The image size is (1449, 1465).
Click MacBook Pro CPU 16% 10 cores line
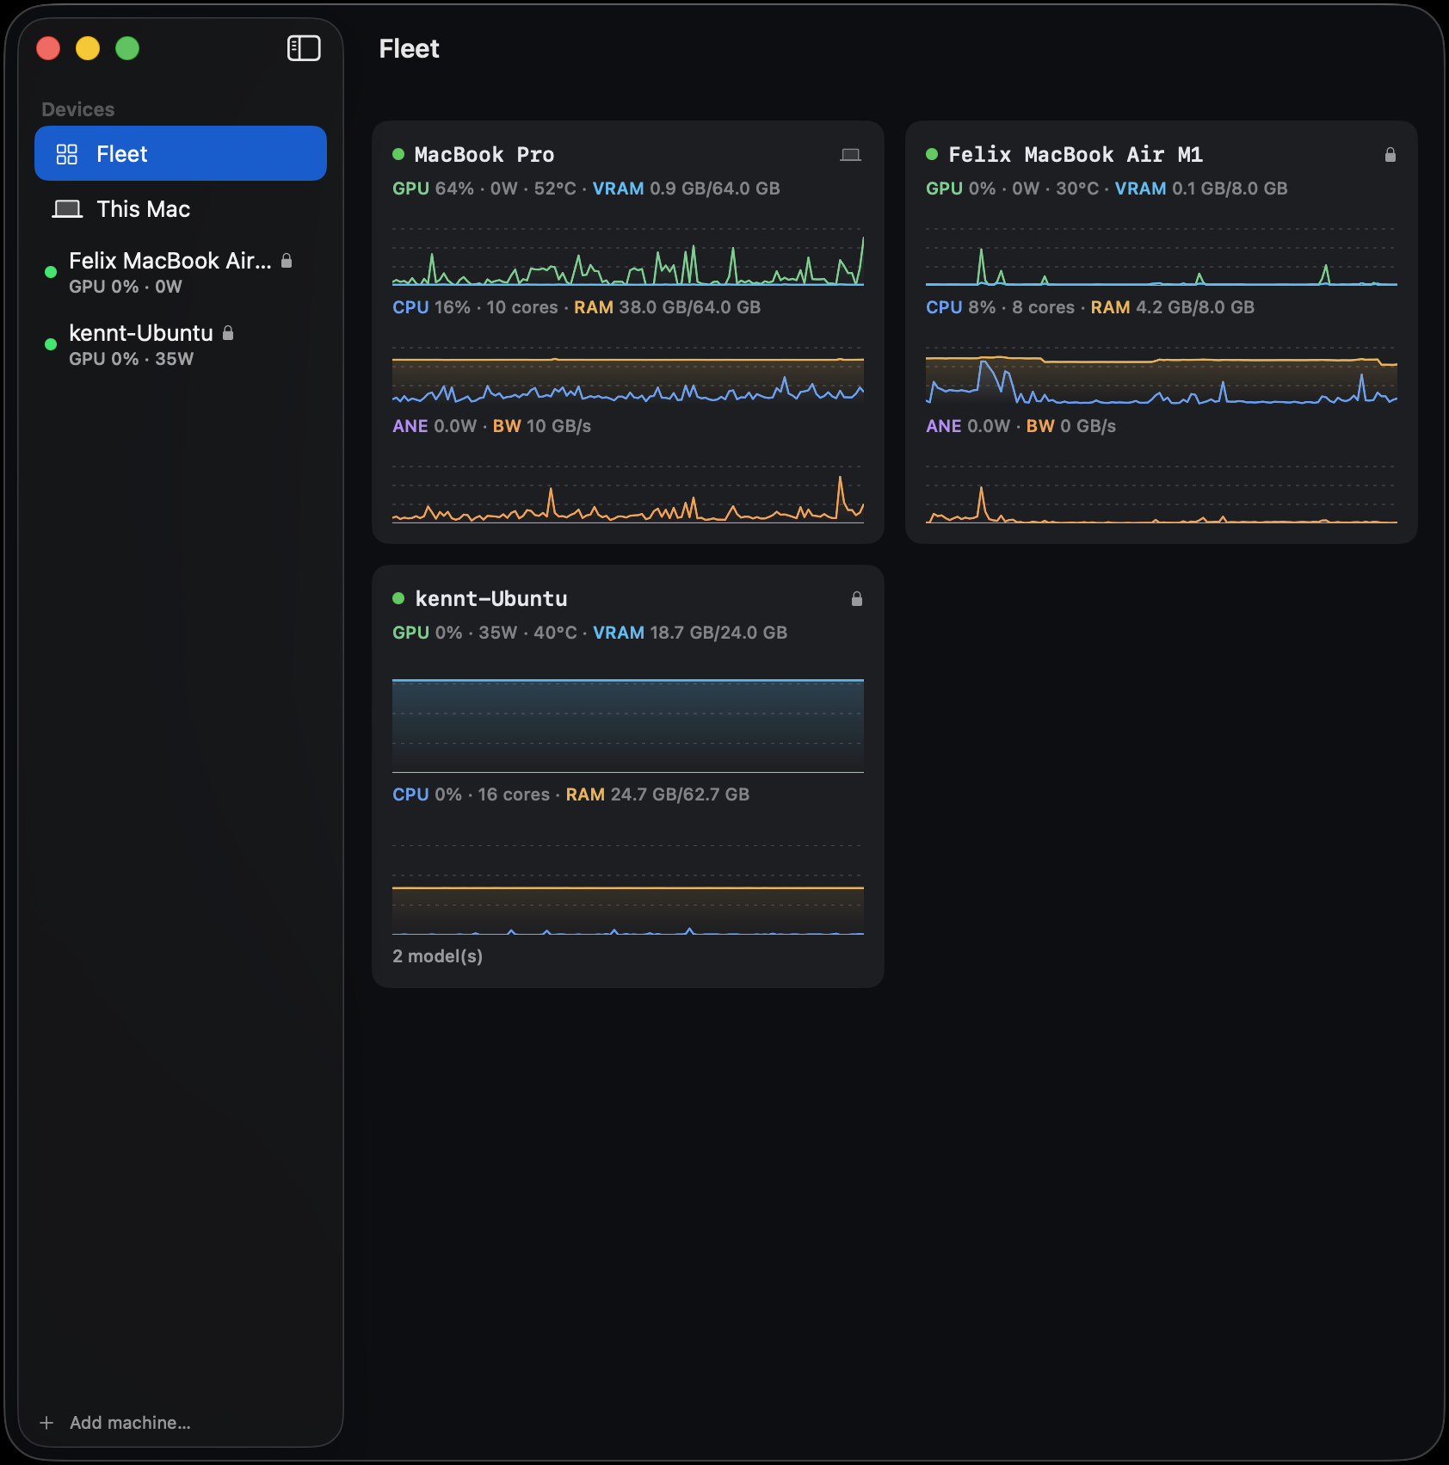coord(577,307)
